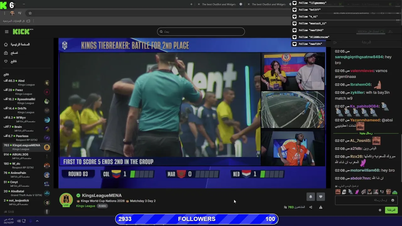402x226 pixels.
Task: Open Absi channel in the sidebar
Action: tap(27, 83)
